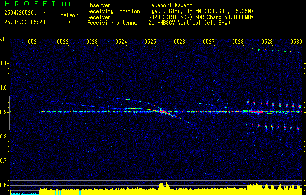Click the 0527 time marker

[209, 41]
